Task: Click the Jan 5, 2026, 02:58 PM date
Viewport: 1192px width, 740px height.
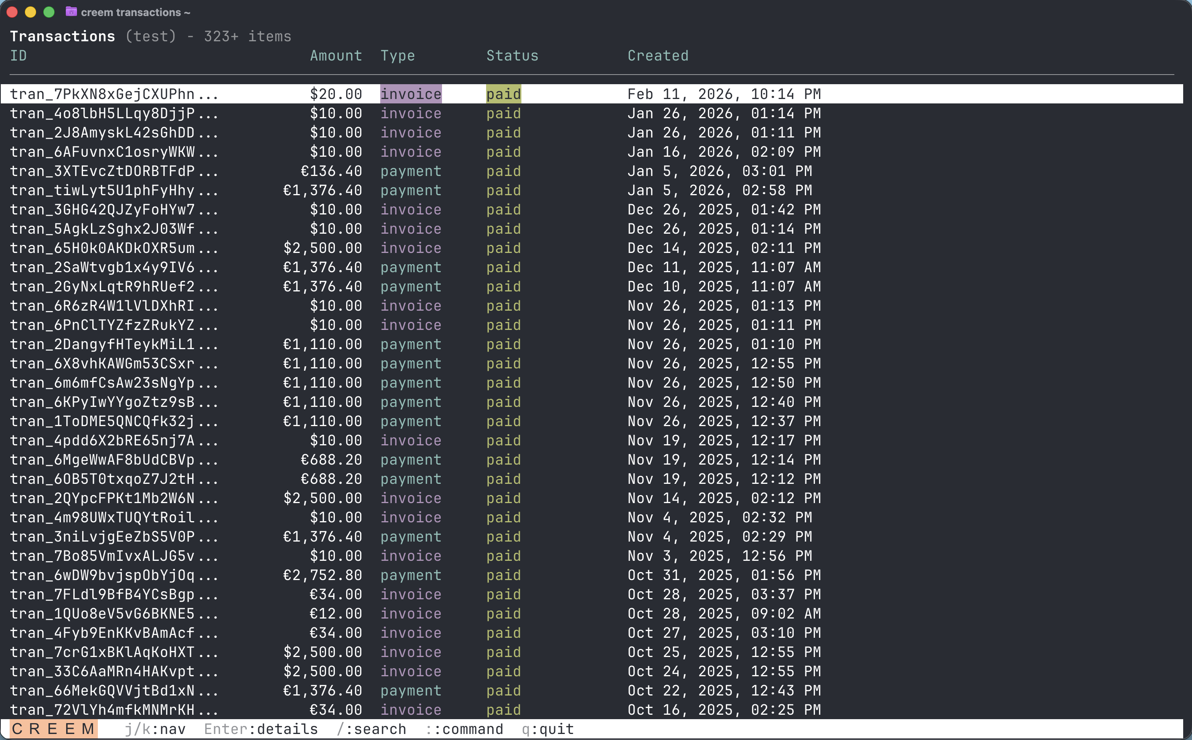Action: click(x=720, y=190)
